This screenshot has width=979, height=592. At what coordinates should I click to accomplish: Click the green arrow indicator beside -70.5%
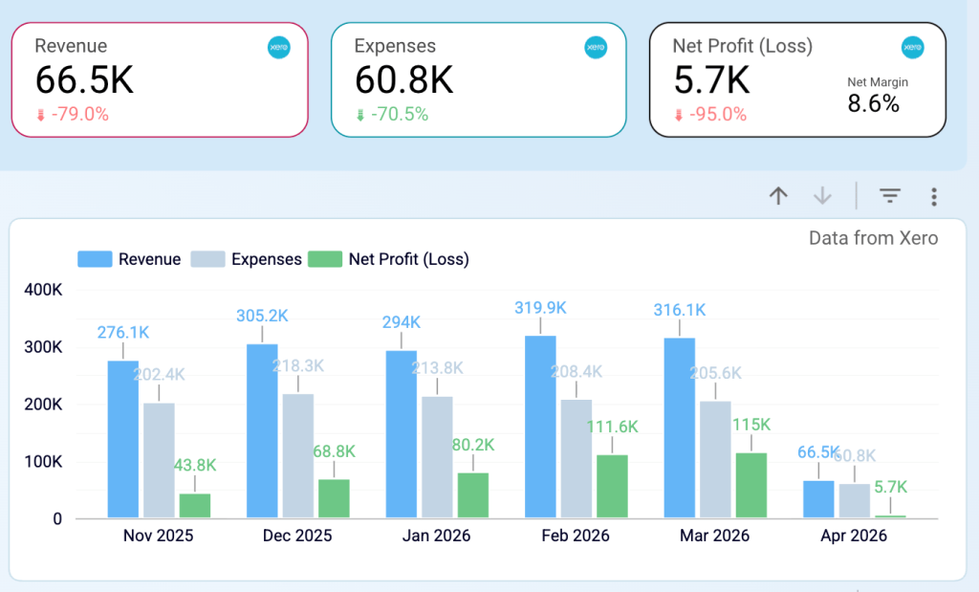[362, 113]
